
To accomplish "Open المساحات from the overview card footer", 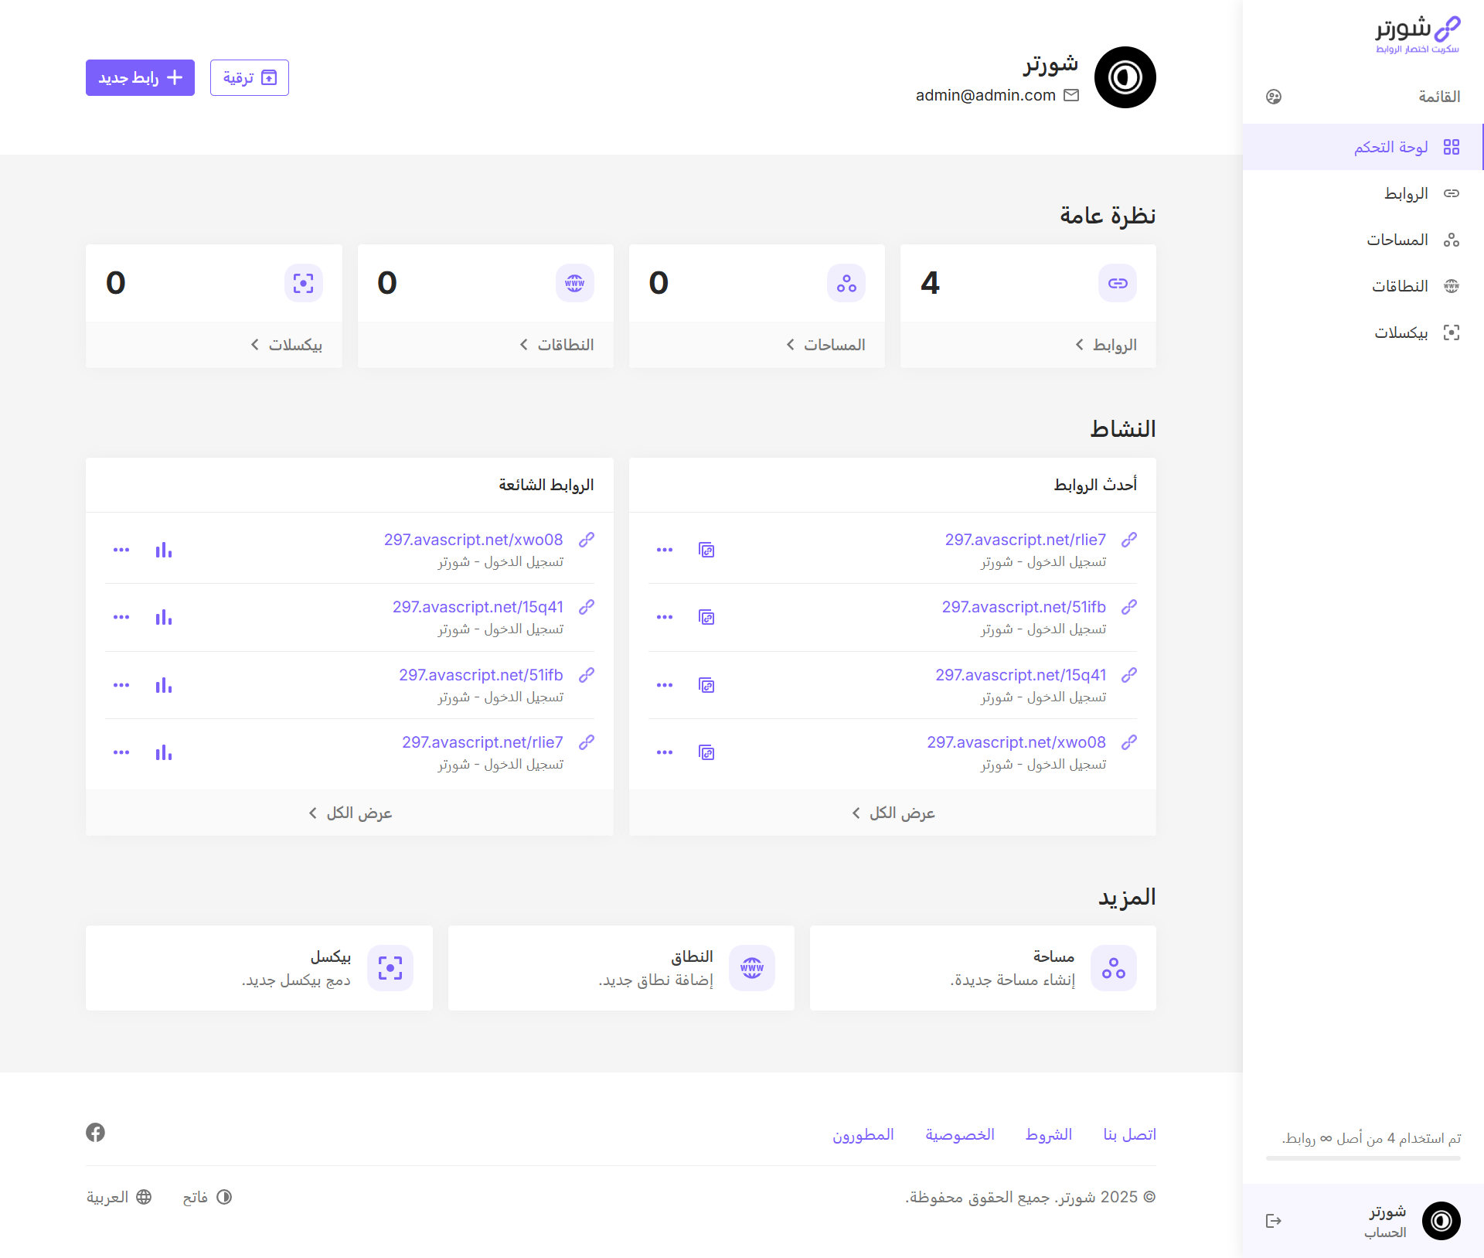I will (825, 345).
